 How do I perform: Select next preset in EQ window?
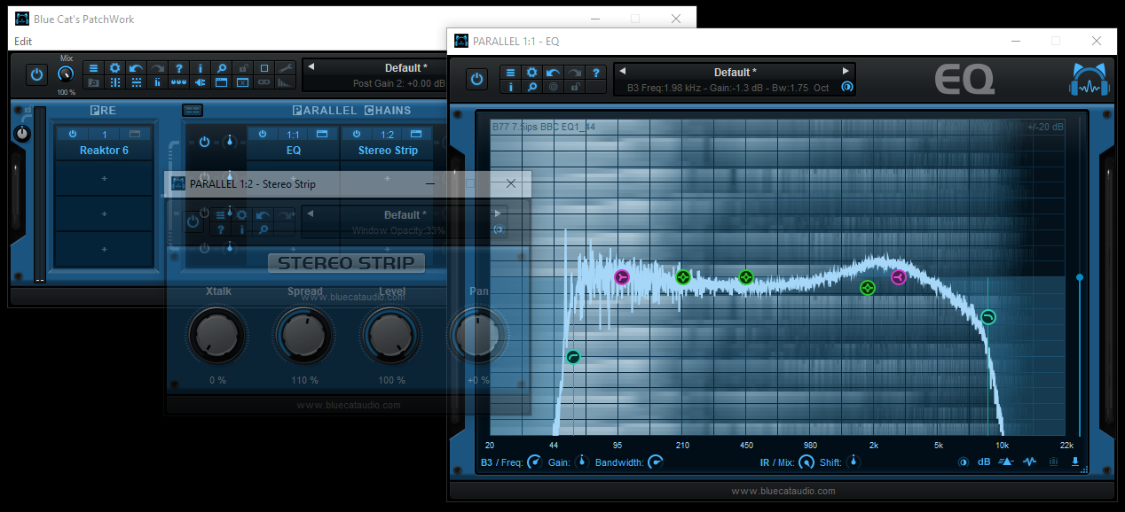tap(846, 71)
